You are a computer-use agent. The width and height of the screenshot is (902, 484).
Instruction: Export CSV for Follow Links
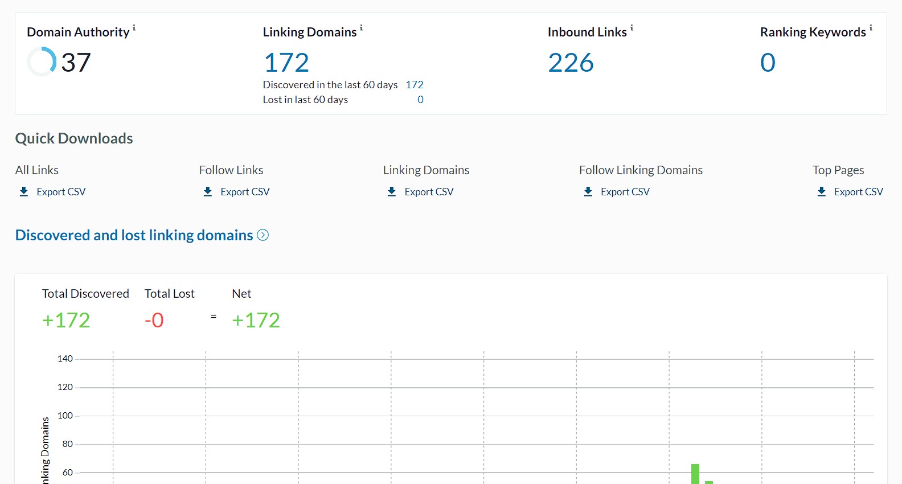[x=245, y=192]
